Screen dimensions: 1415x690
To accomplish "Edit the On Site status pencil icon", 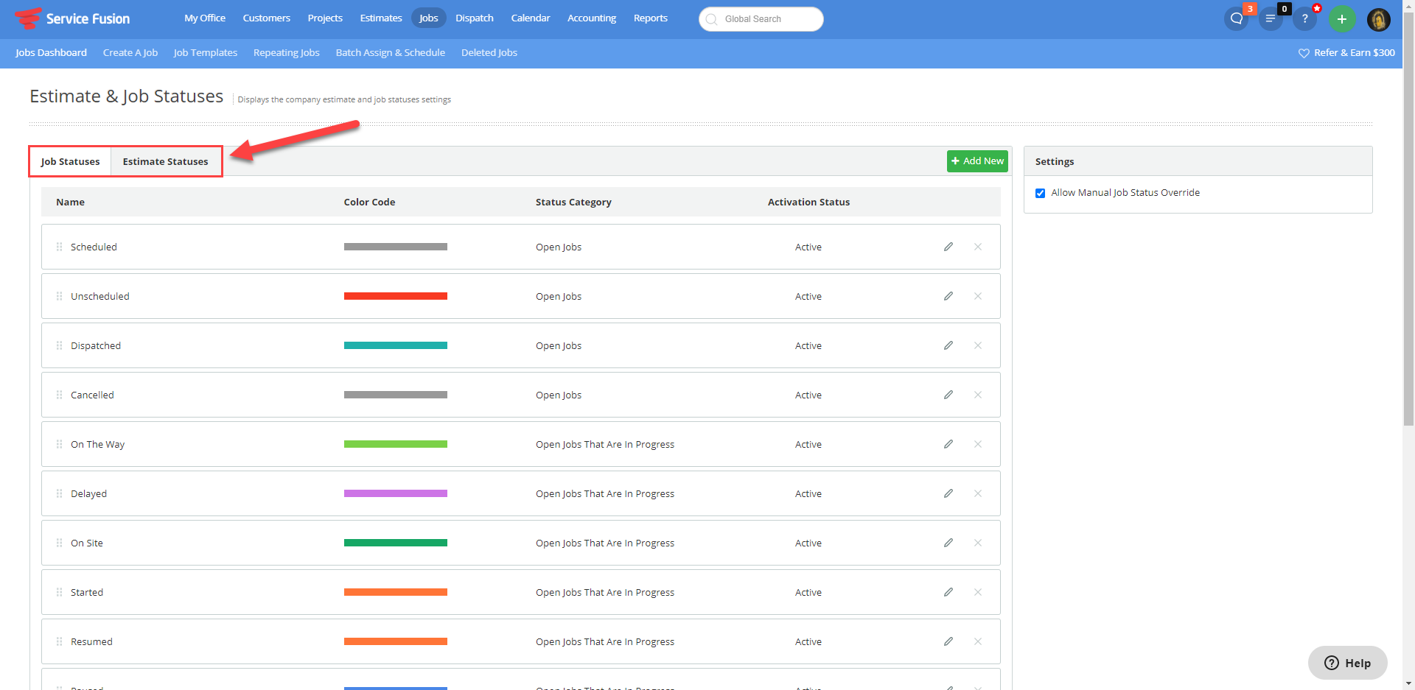I will [x=948, y=543].
